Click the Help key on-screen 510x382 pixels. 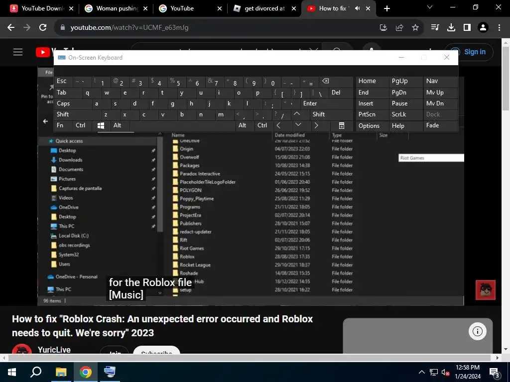click(x=406, y=126)
